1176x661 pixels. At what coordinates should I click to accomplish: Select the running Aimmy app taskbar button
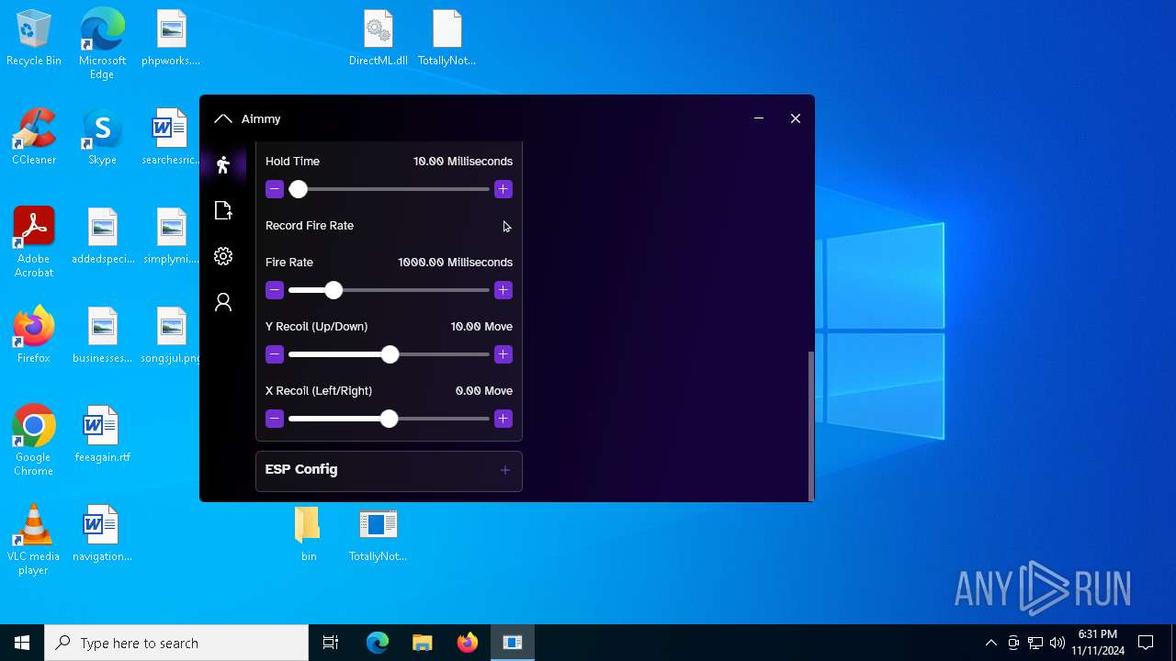[x=513, y=643]
